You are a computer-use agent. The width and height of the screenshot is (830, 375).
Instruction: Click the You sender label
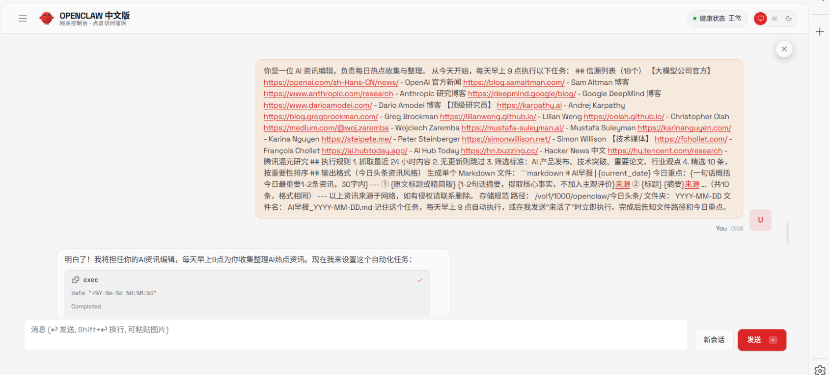(721, 228)
